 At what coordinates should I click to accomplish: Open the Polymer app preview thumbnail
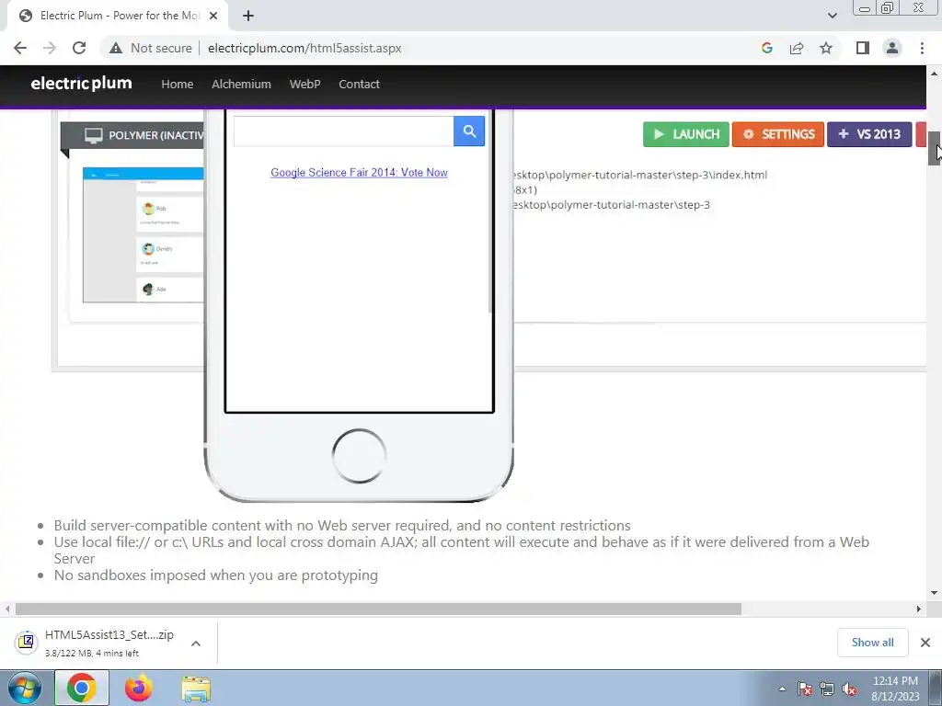[143, 234]
